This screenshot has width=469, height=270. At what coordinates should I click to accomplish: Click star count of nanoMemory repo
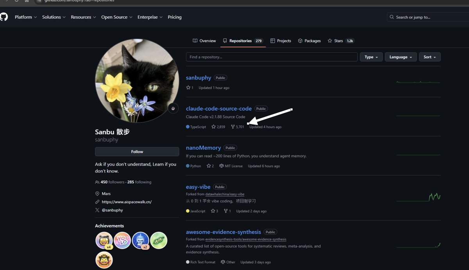point(210,166)
